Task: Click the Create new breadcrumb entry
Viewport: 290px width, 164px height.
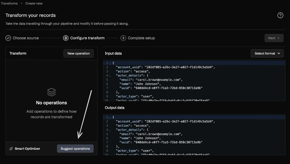Action: coord(34,3)
